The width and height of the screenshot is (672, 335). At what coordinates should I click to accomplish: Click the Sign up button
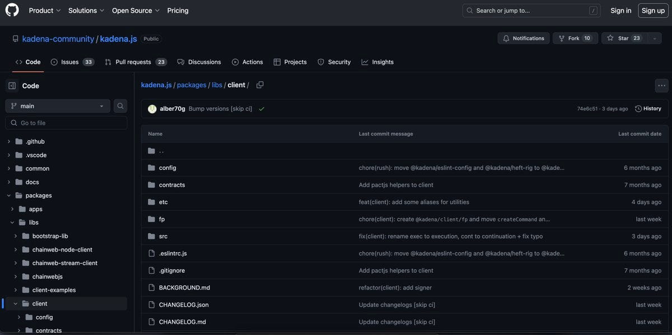653,11
